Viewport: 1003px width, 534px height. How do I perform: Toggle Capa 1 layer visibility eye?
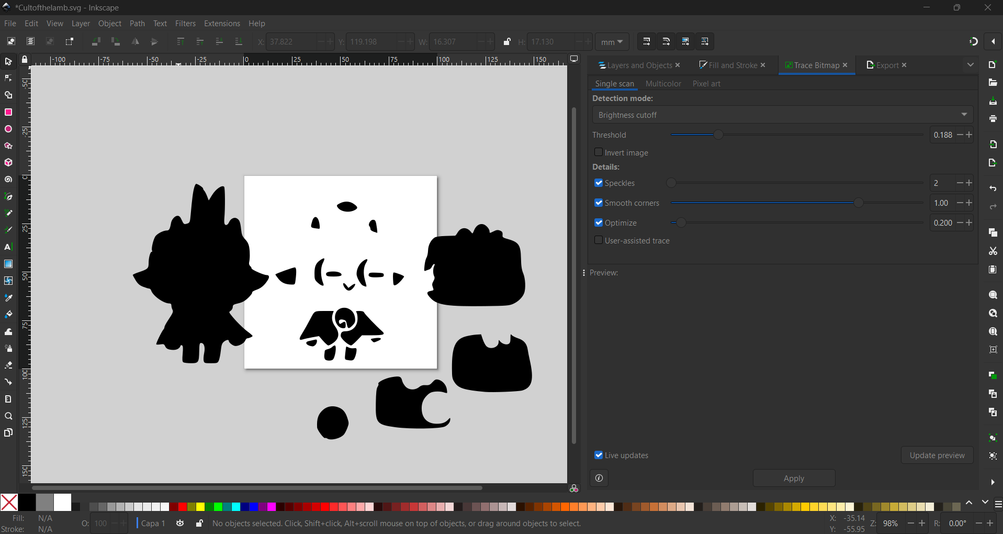[x=180, y=523]
